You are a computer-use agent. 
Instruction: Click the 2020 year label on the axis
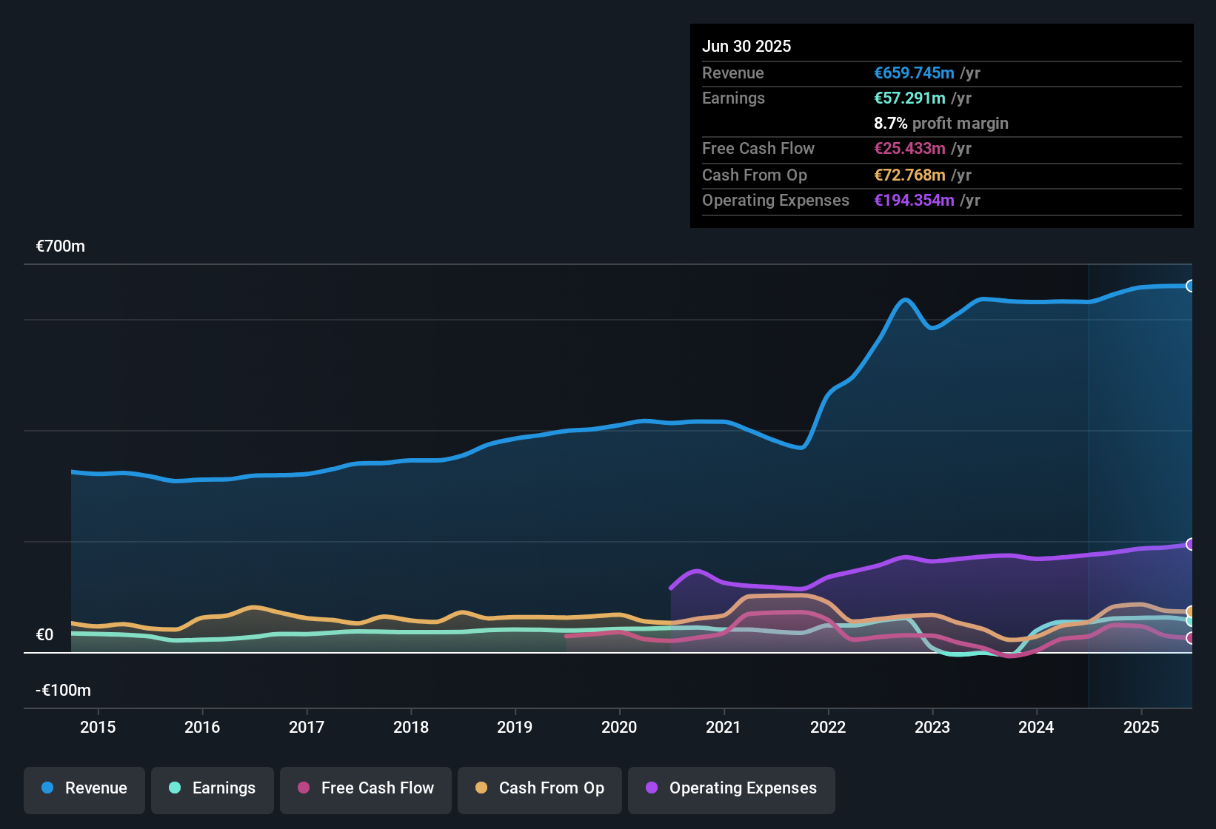click(x=619, y=727)
